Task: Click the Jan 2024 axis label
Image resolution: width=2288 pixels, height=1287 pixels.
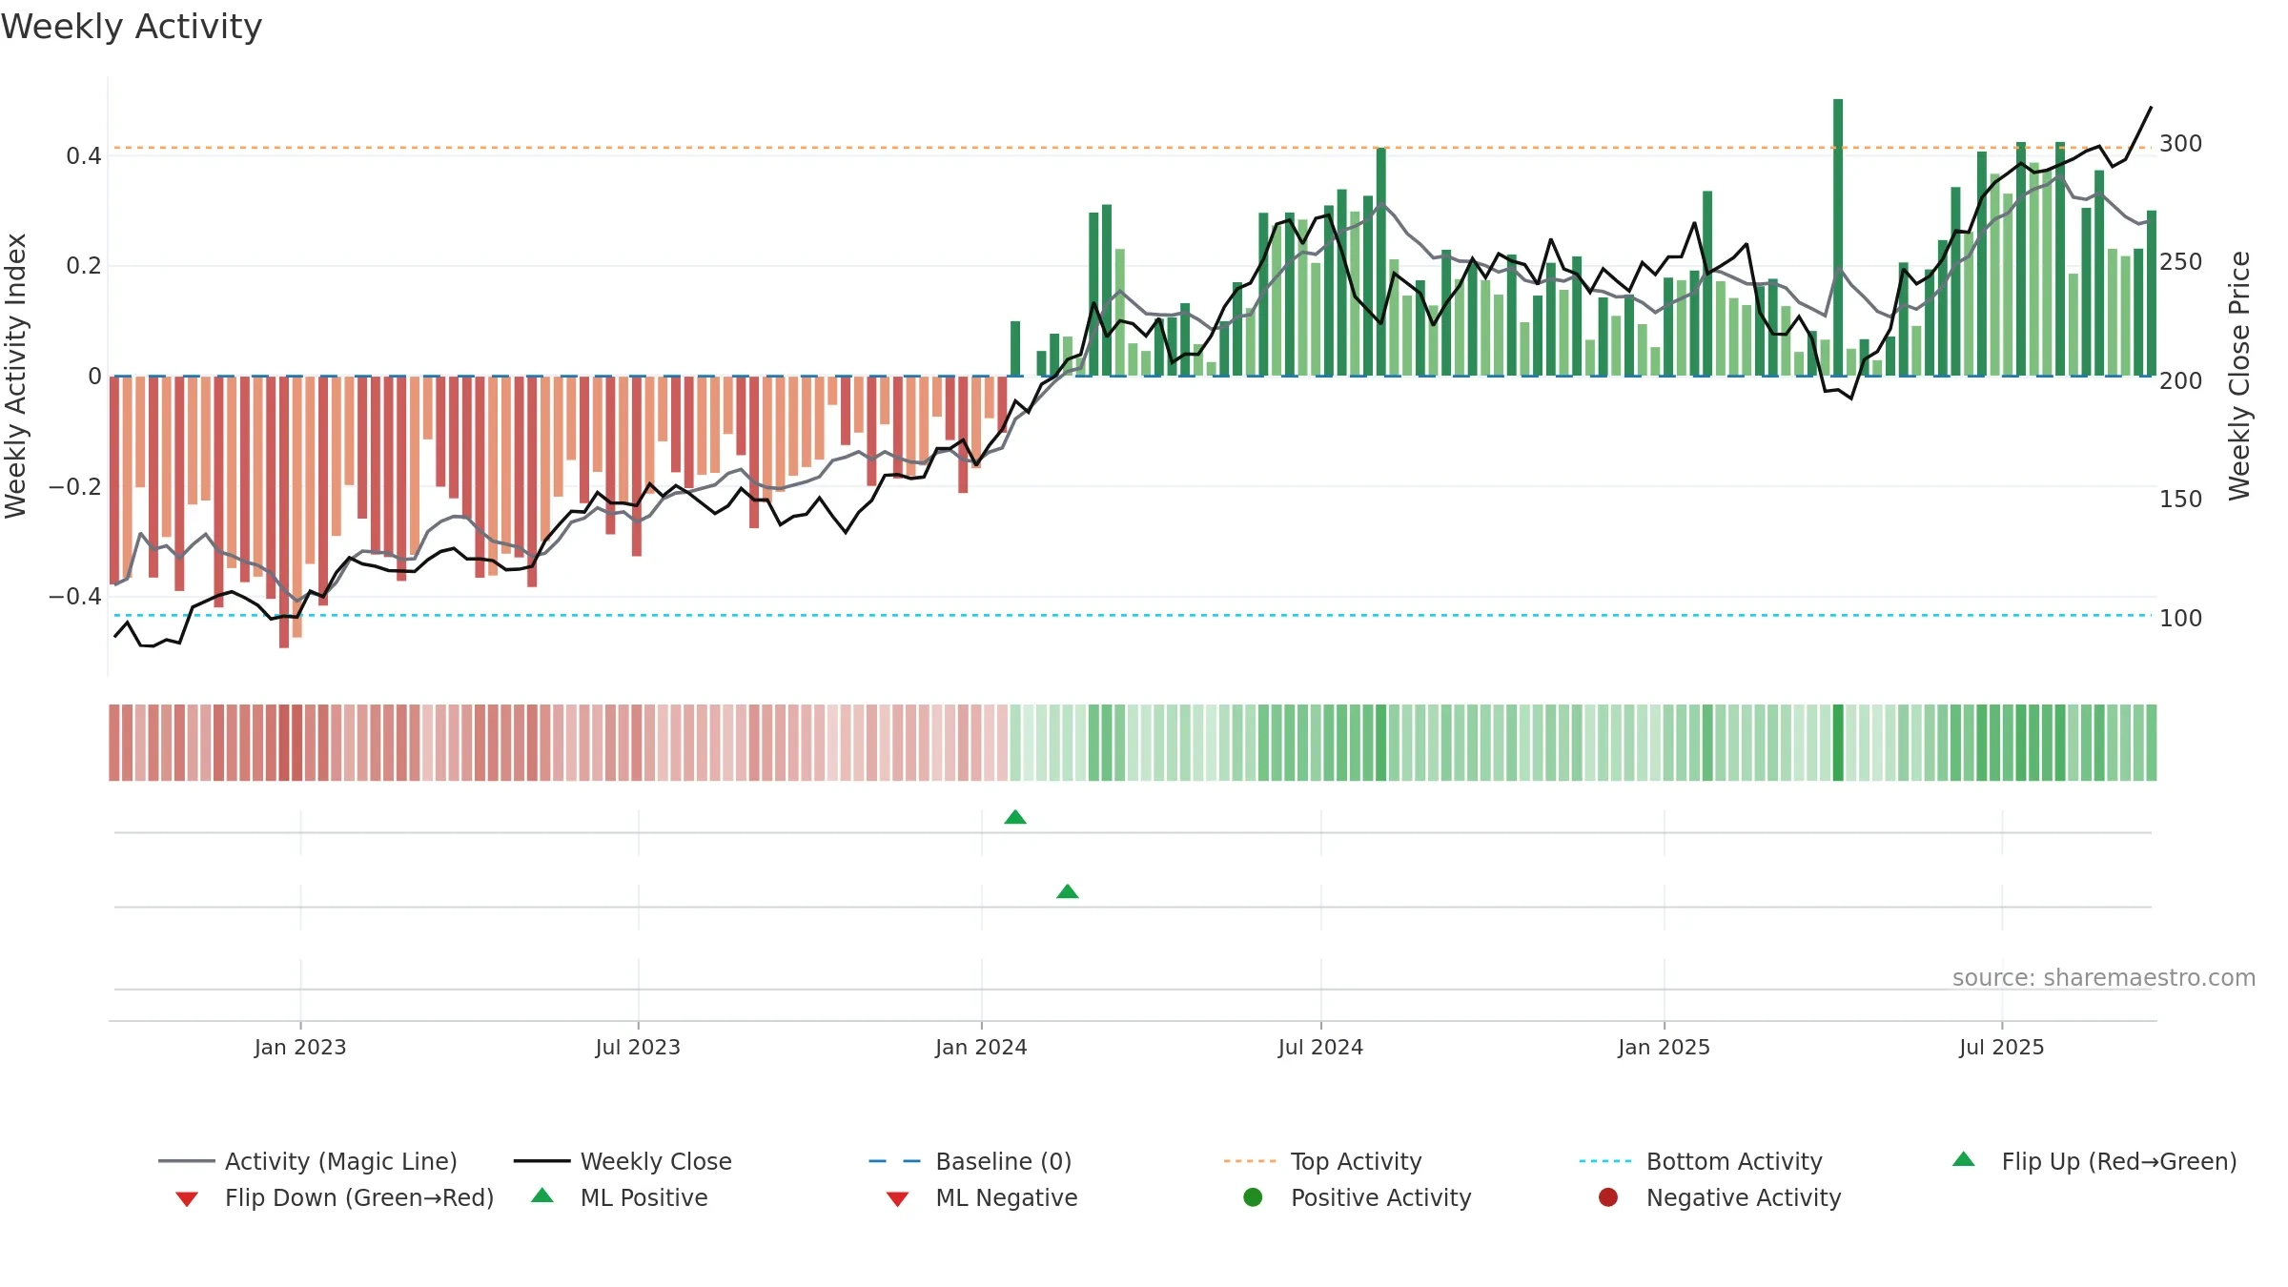Action: point(981,1047)
